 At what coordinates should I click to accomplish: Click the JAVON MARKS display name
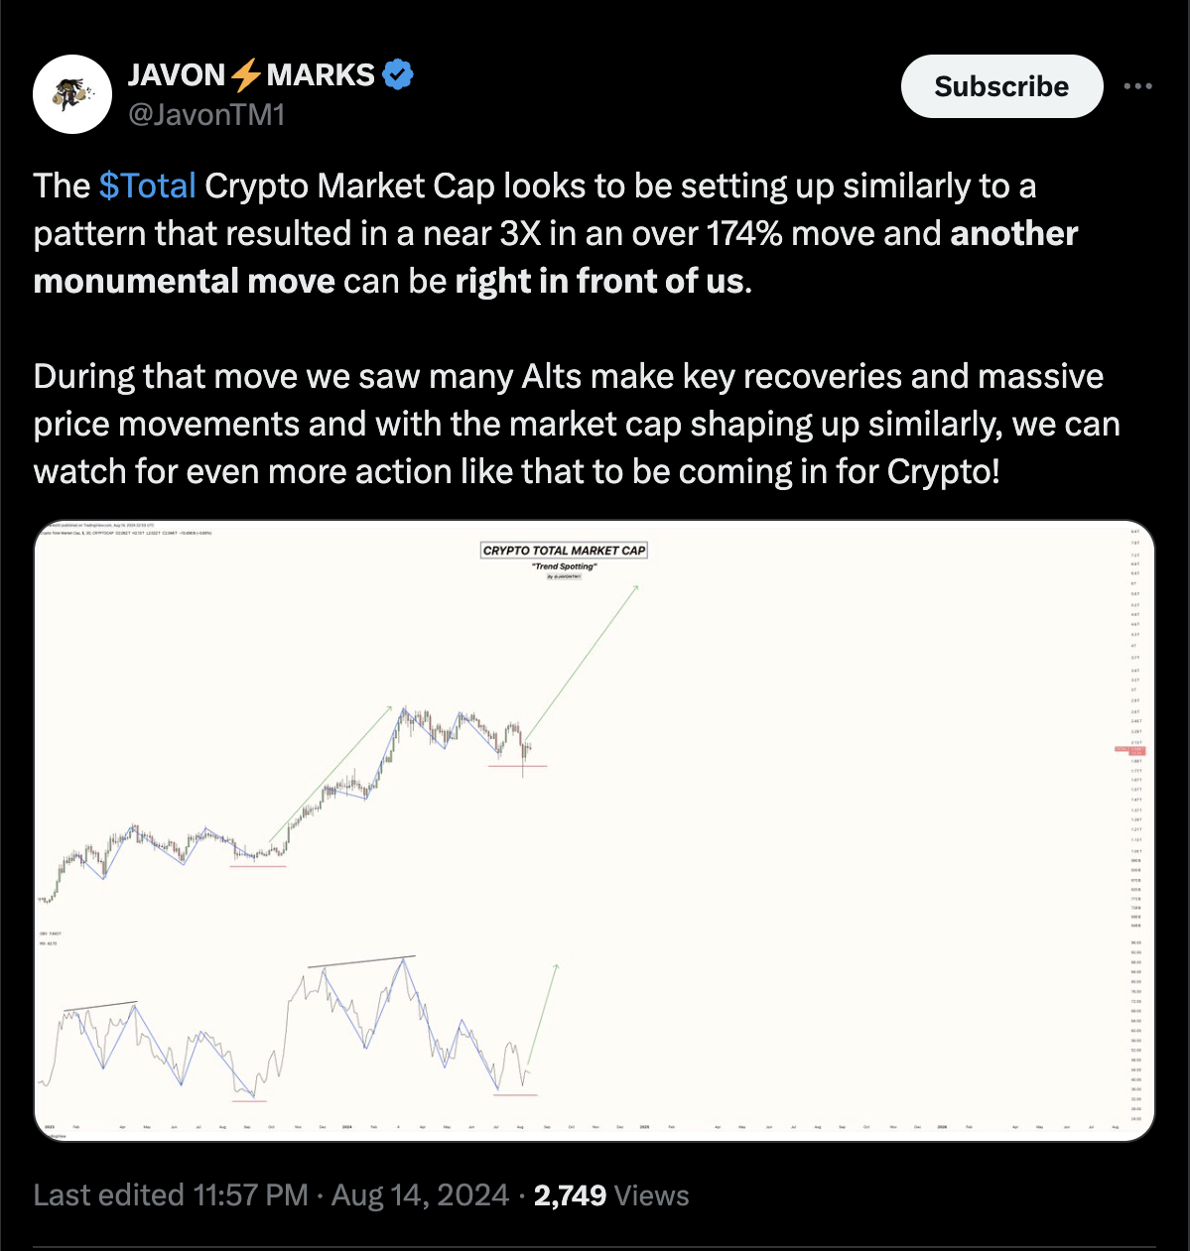179,74
